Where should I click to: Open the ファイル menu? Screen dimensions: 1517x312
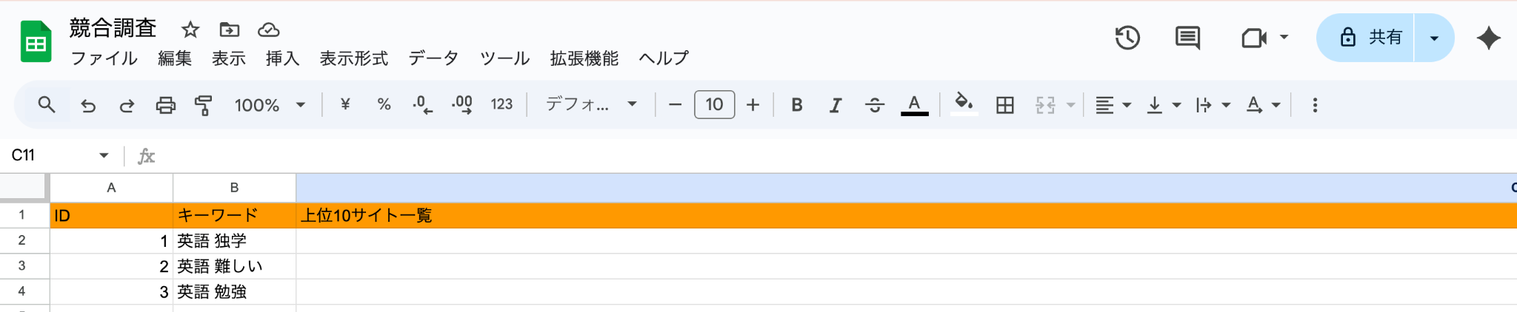tap(104, 58)
